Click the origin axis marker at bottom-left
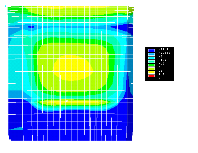This screenshot has height=153, width=198. click(x=10, y=140)
